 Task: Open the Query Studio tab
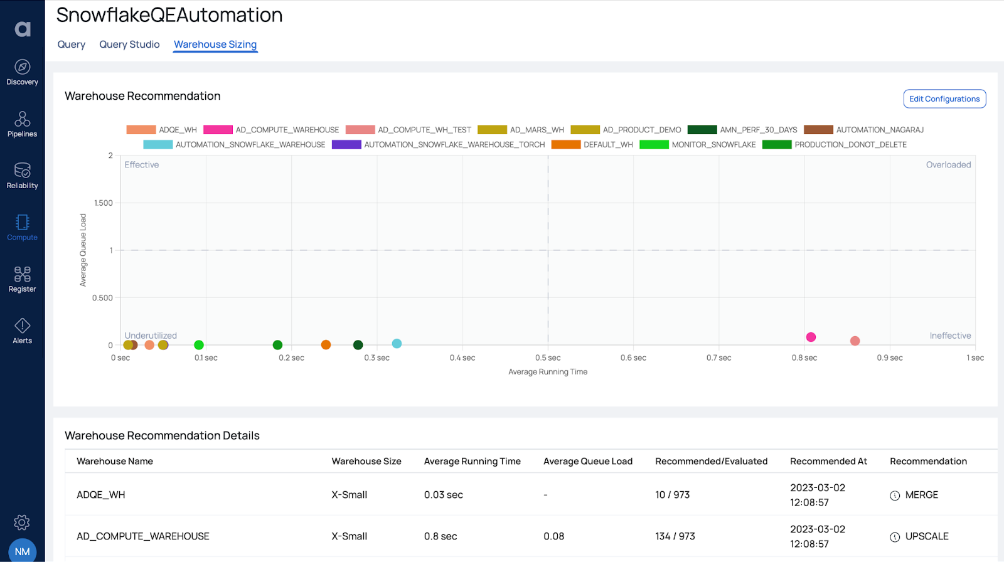coord(129,45)
